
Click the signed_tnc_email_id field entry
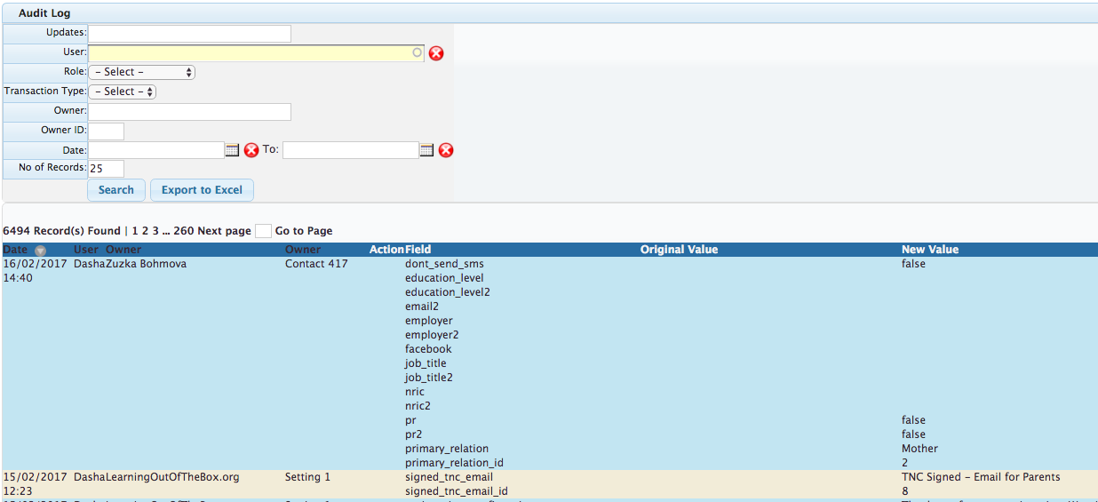coord(457,491)
